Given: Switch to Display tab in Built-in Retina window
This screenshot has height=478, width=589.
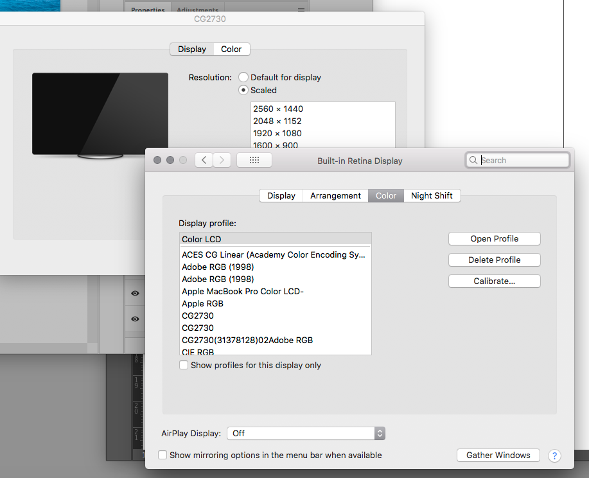Looking at the screenshot, I should point(281,196).
